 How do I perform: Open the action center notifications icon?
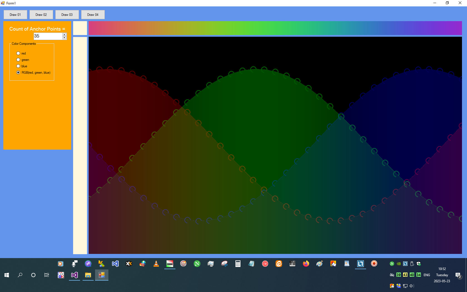[458, 276]
